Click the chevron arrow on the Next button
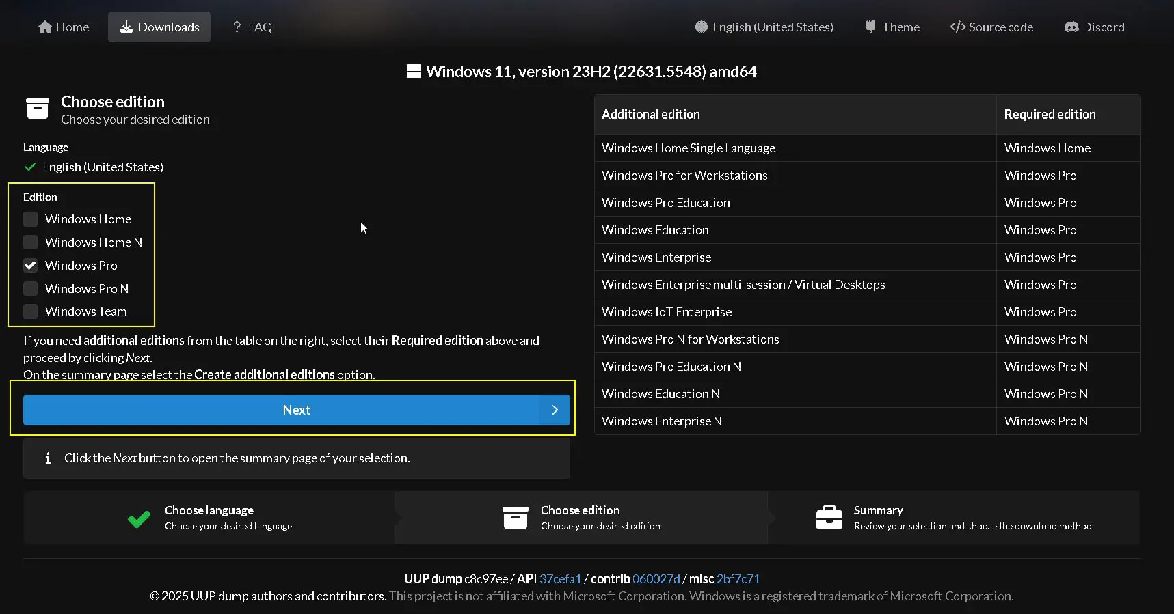 pos(555,410)
